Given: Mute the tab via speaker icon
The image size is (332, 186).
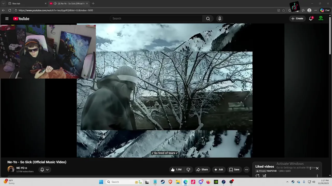Looking at the screenshot, I should [x=55, y=3].
